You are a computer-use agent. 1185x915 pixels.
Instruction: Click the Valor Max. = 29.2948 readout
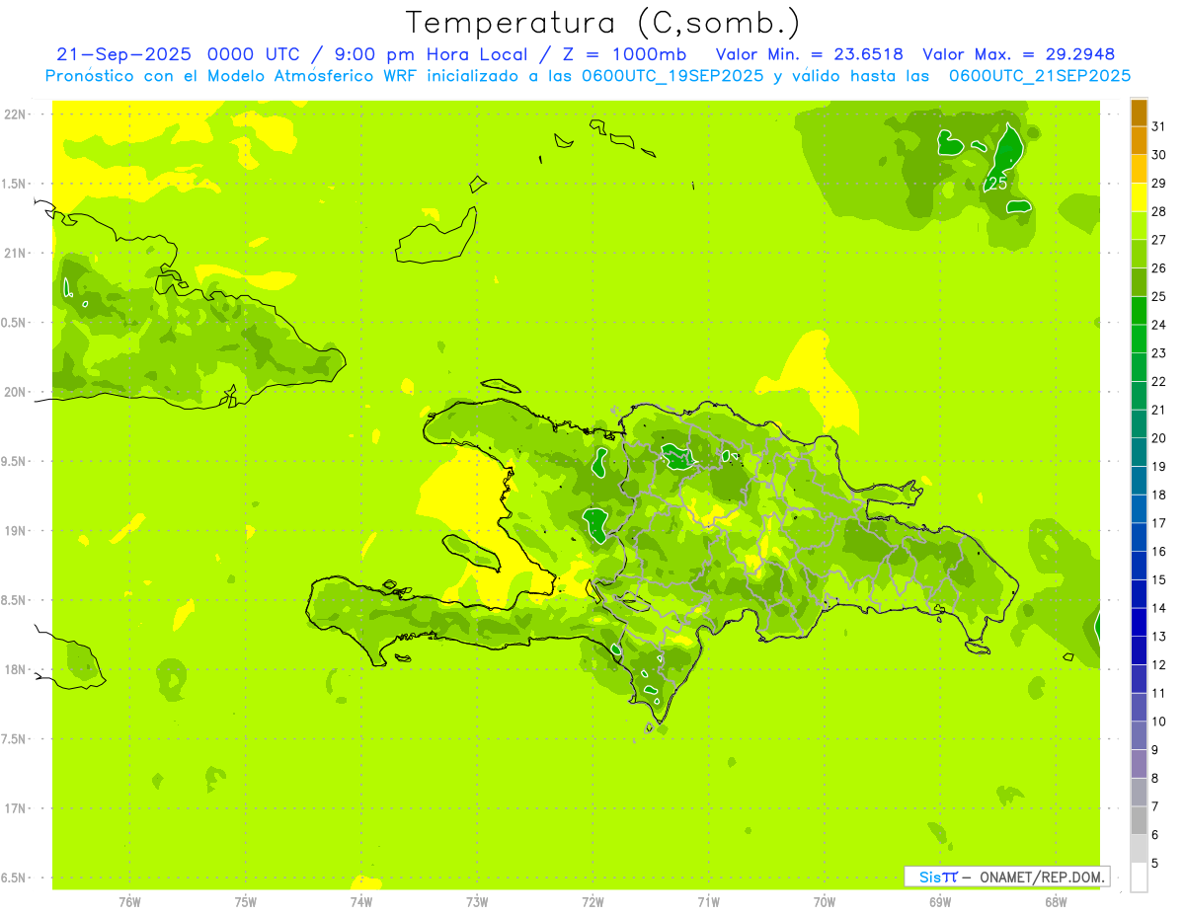pyautogui.click(x=1018, y=54)
